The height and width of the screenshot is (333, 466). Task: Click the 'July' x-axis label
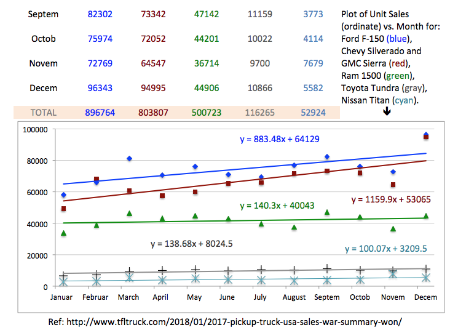[x=260, y=297]
